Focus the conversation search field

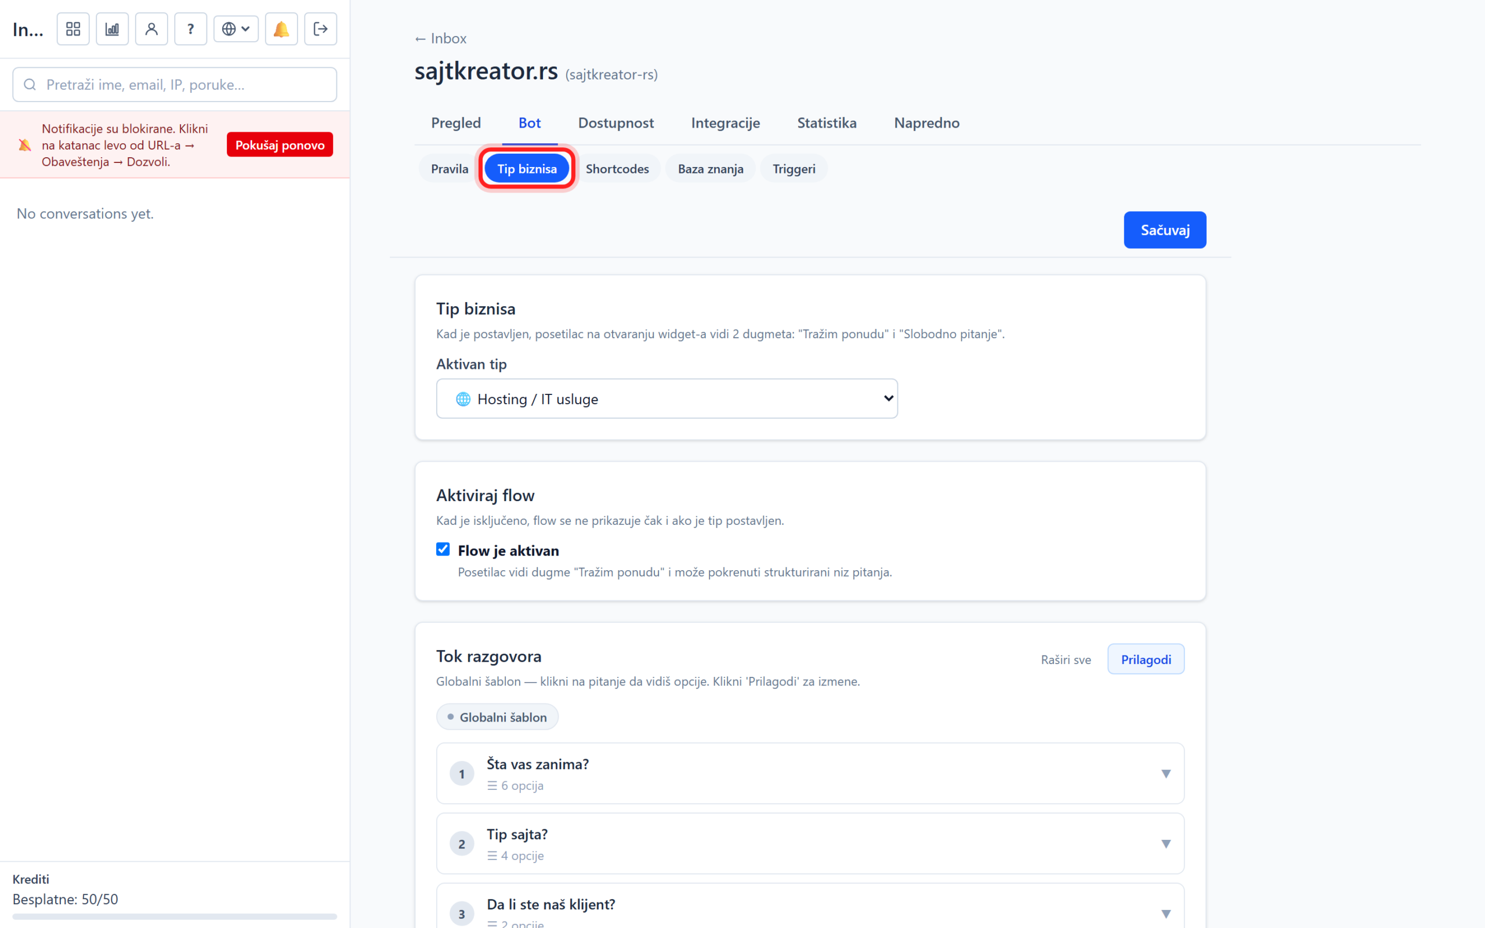175,85
